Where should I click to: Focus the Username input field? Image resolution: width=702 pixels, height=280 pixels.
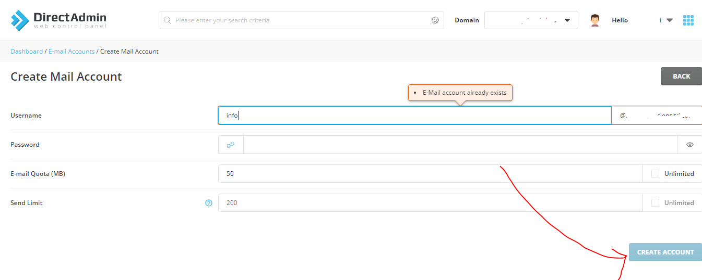pyautogui.click(x=414, y=116)
